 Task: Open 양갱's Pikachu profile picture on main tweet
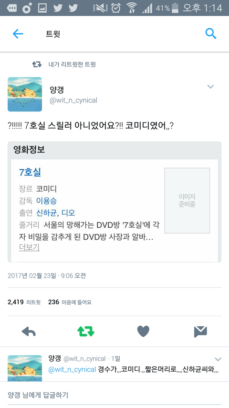(x=25, y=94)
